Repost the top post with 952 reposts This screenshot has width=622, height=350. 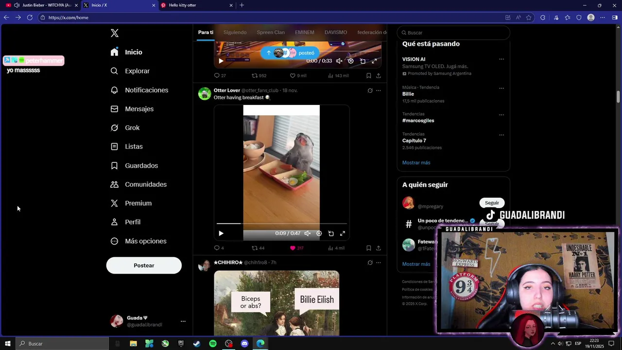(x=259, y=76)
